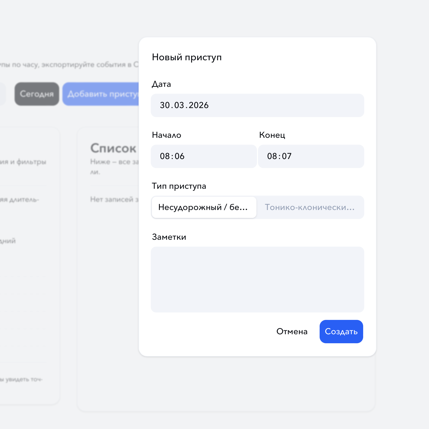Click the Сегодня button behind the dialog
Image resolution: width=429 pixels, height=429 pixels.
coord(37,94)
